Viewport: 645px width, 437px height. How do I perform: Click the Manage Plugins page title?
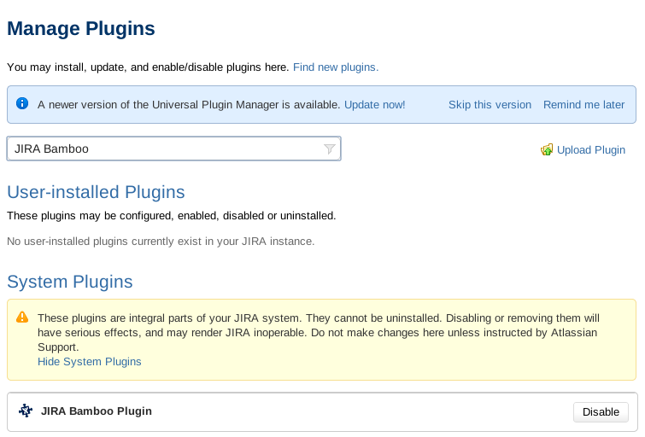(81, 29)
